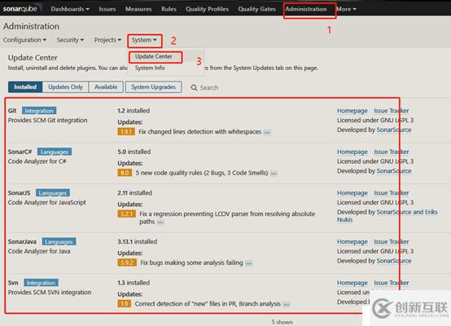Click Integration tag beside Git
This screenshot has height=326, width=451.
pyautogui.click(x=39, y=111)
